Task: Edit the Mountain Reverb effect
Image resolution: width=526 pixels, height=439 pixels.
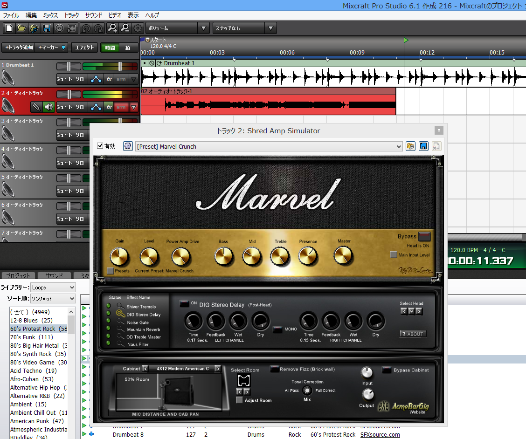Action: pos(121,329)
